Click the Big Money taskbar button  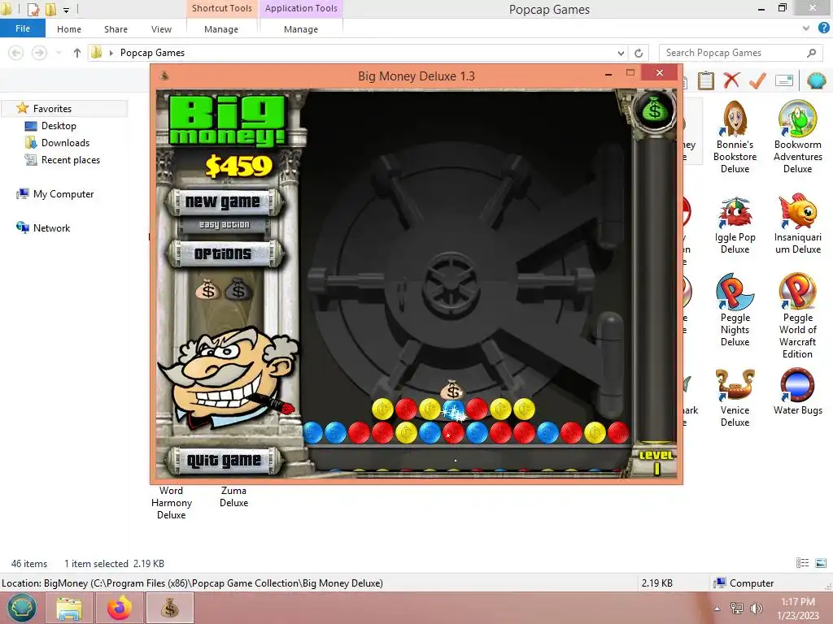(170, 608)
